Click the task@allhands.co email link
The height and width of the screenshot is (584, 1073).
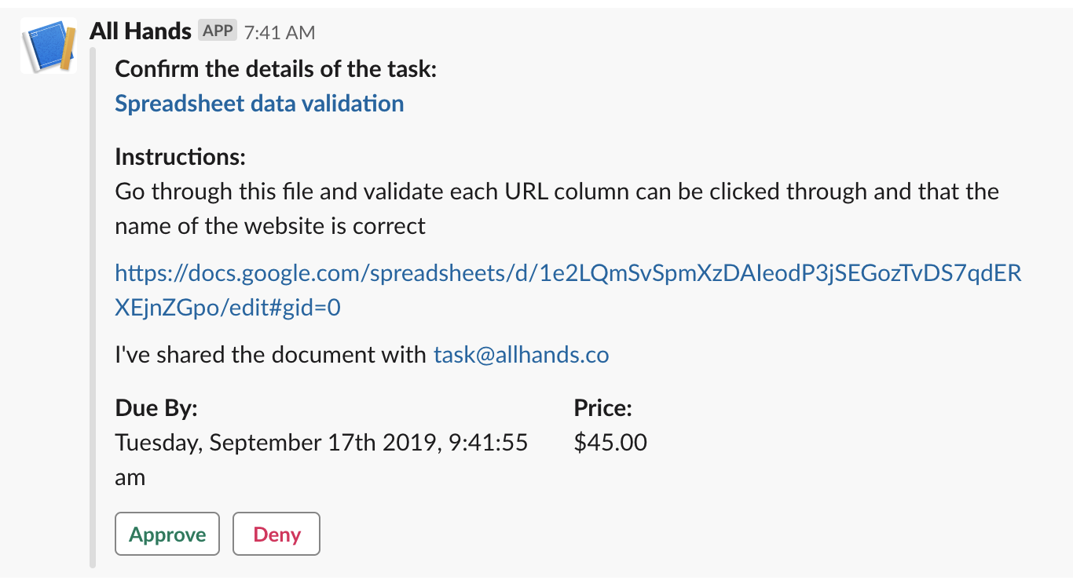(x=521, y=355)
